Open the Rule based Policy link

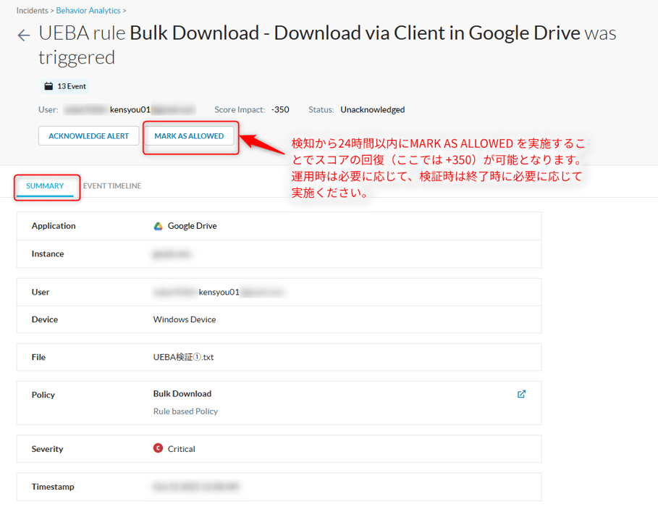(185, 411)
